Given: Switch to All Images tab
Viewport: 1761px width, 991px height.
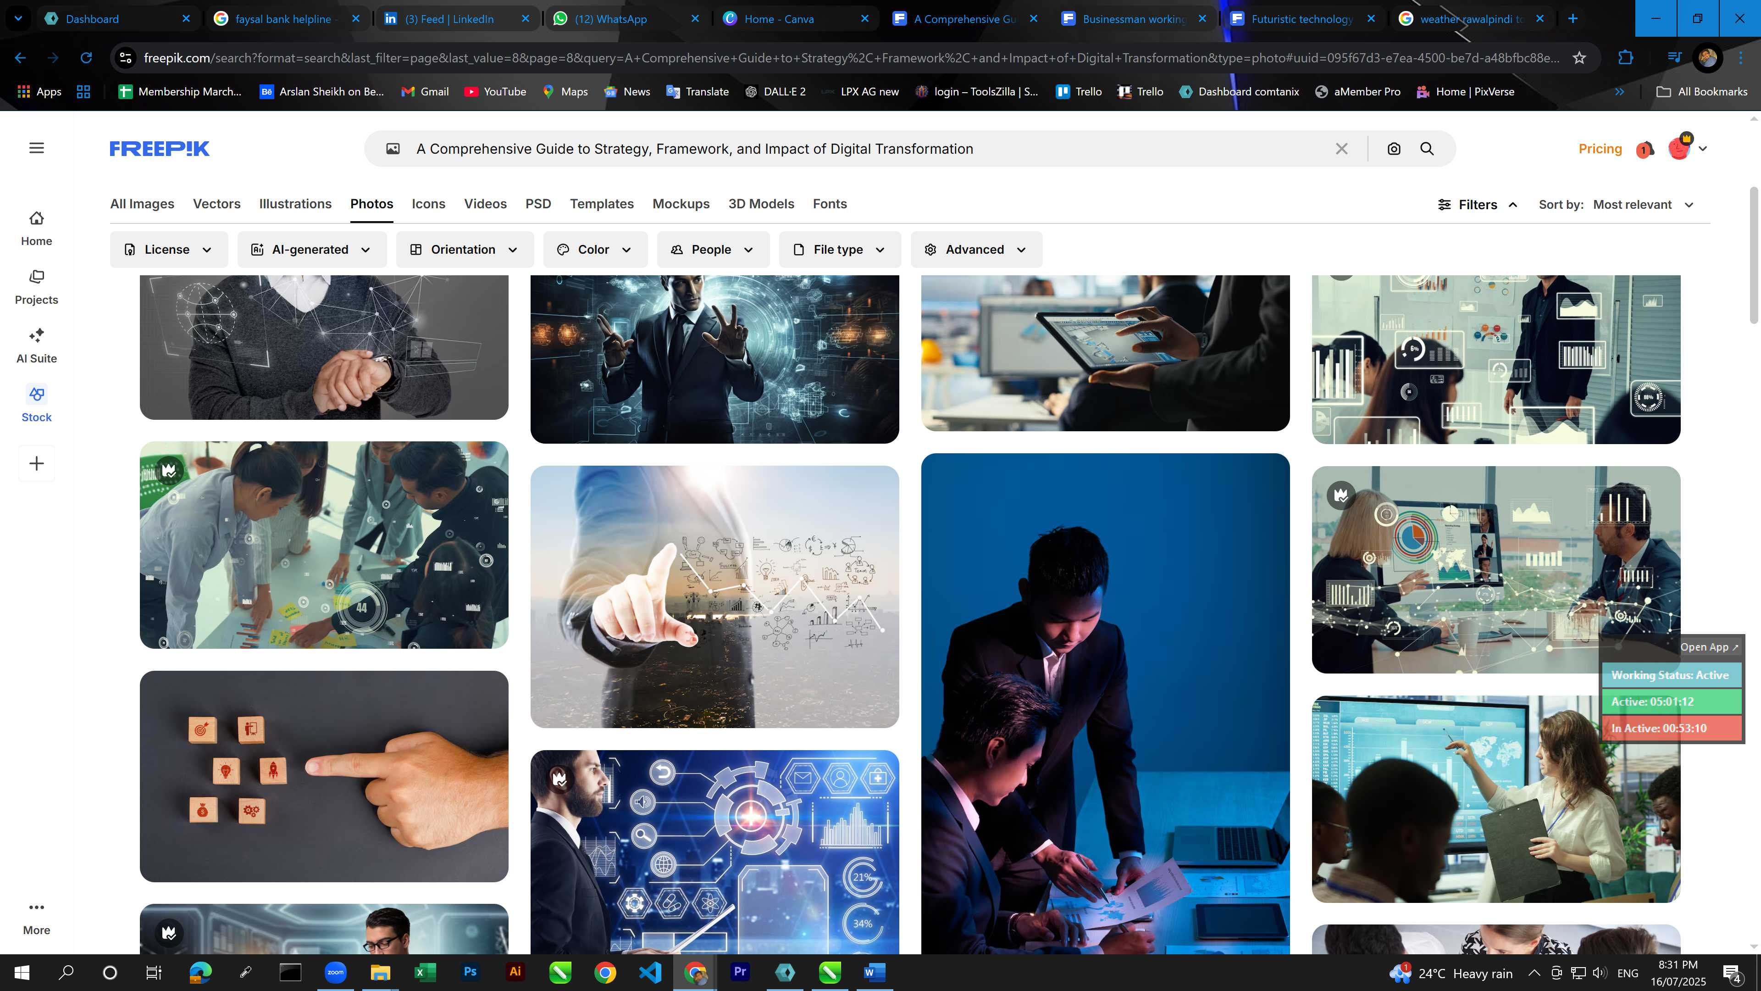Looking at the screenshot, I should 142,204.
